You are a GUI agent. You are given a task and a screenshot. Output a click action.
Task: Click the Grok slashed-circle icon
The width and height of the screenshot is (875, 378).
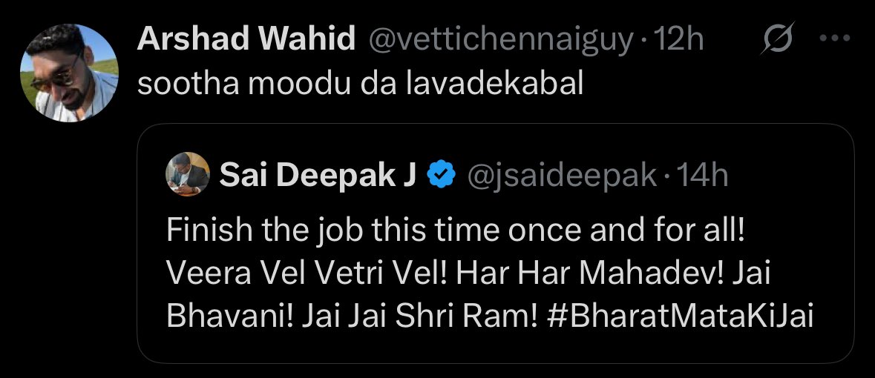pyautogui.click(x=779, y=39)
